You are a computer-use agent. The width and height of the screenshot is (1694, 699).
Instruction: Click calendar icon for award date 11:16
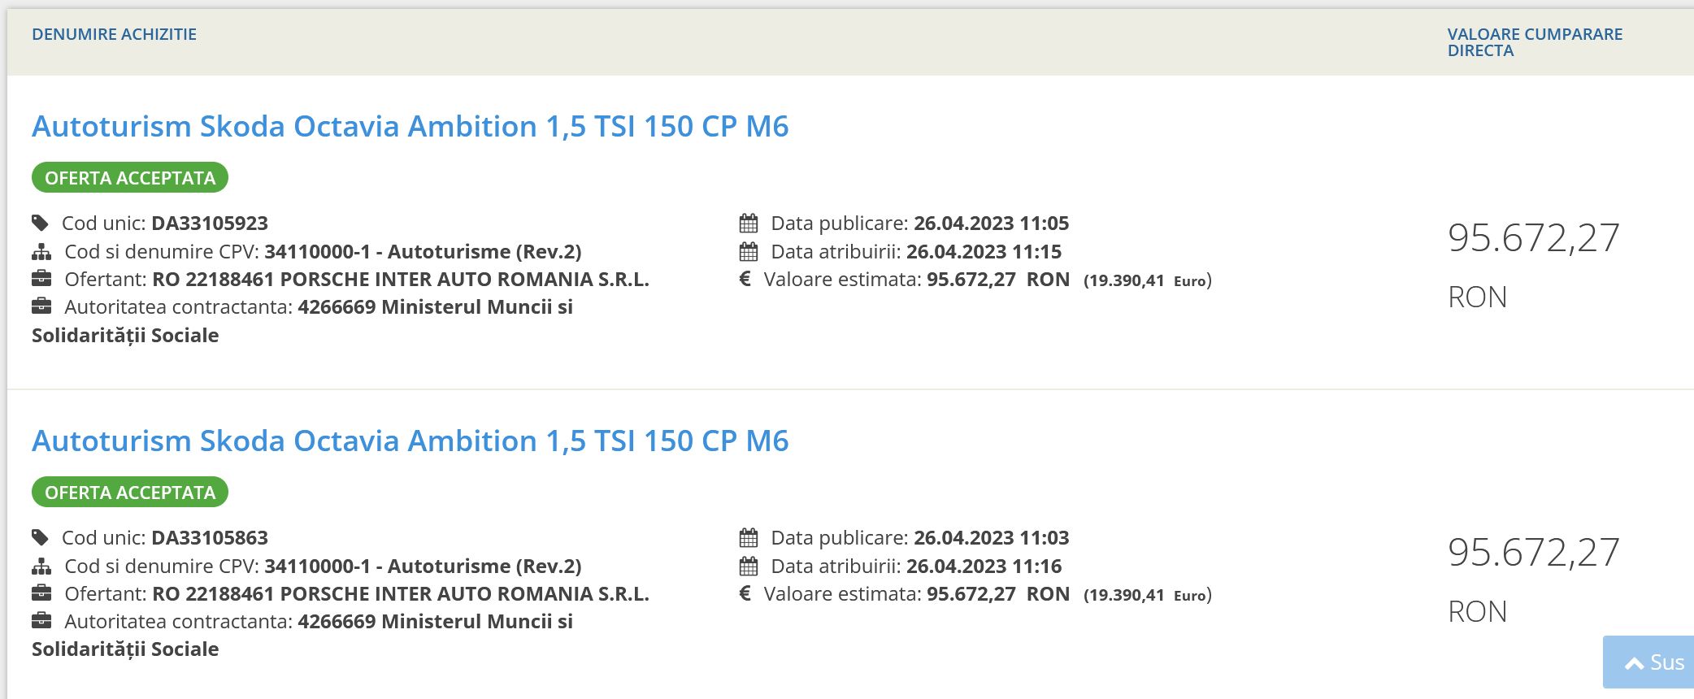[x=749, y=567]
